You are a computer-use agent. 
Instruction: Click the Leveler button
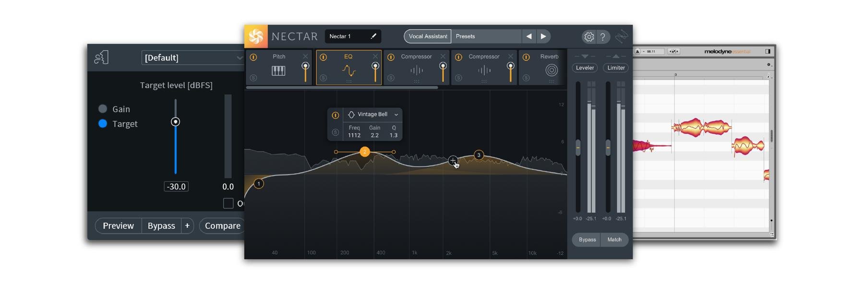(x=585, y=68)
